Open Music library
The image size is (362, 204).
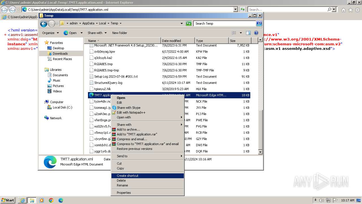[57, 80]
